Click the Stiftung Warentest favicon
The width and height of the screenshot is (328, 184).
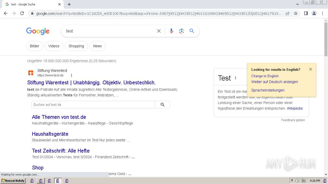(x=31, y=73)
